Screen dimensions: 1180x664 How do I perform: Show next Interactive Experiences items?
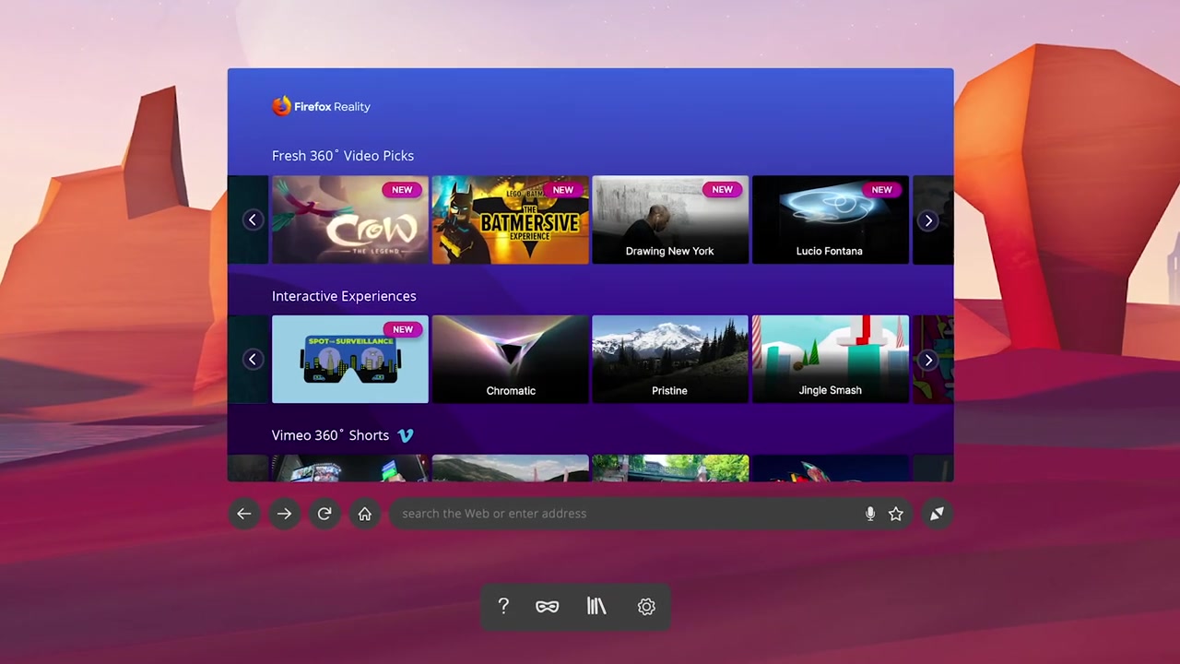(928, 360)
